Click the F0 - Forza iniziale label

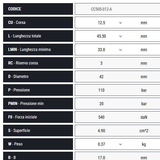(x=22, y=117)
